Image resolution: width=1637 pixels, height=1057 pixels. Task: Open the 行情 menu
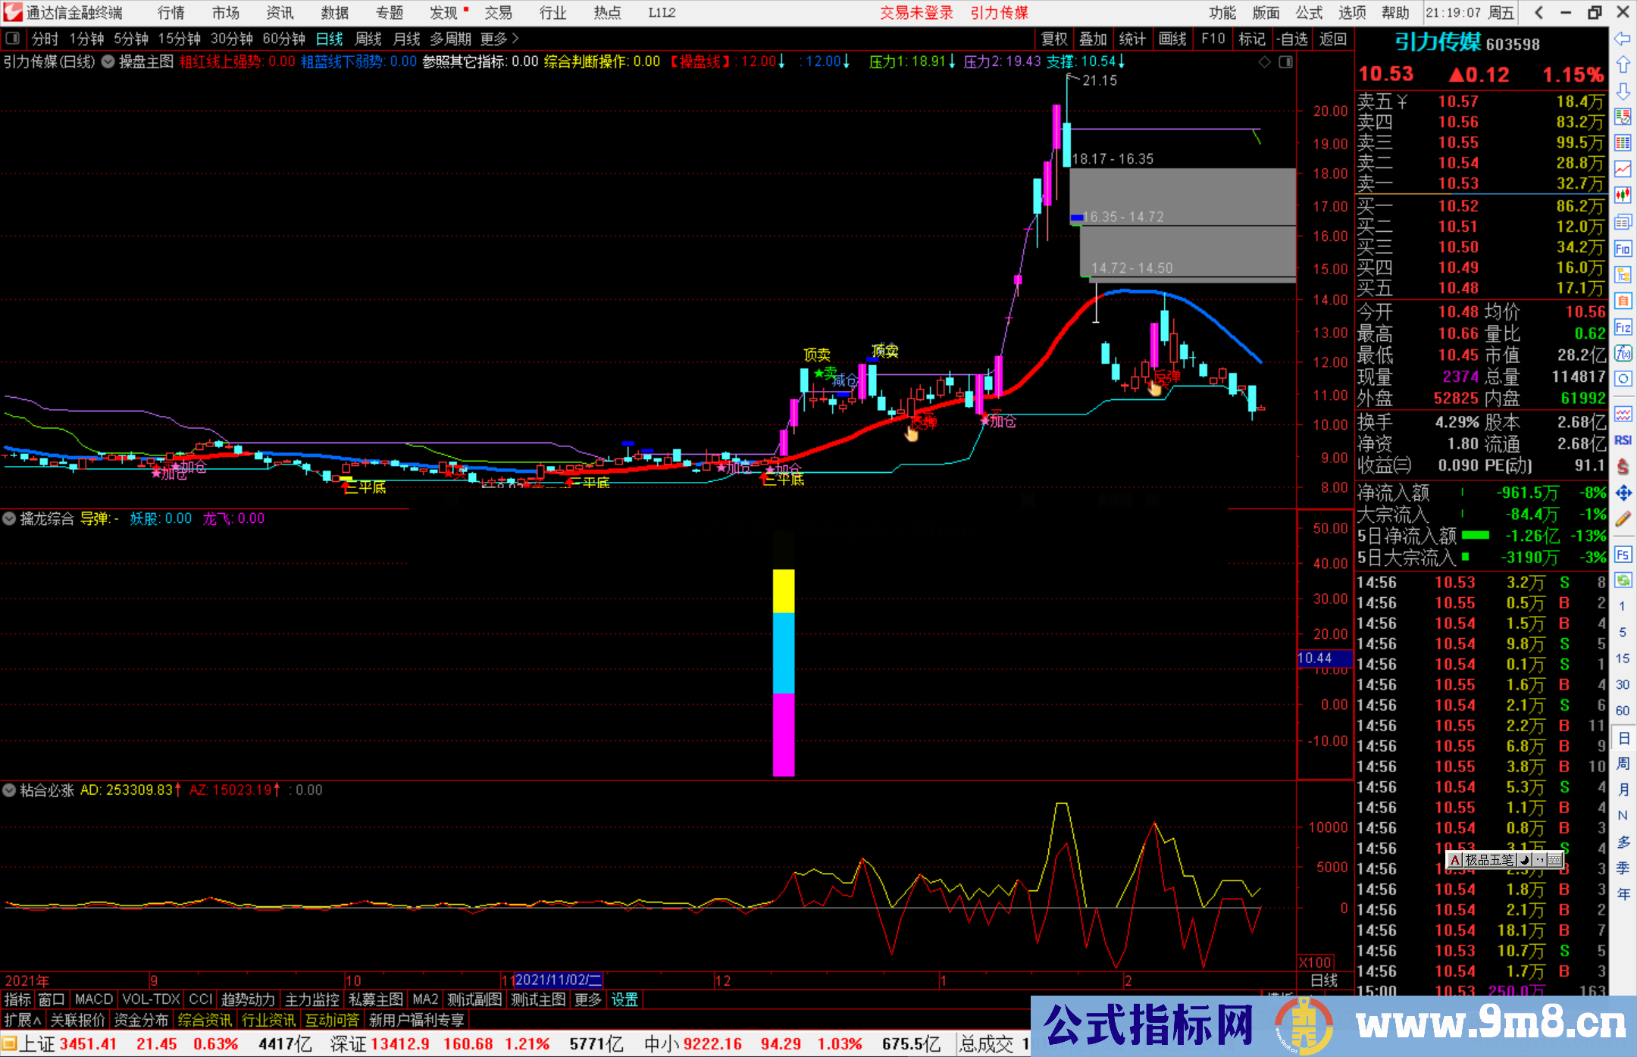[171, 13]
